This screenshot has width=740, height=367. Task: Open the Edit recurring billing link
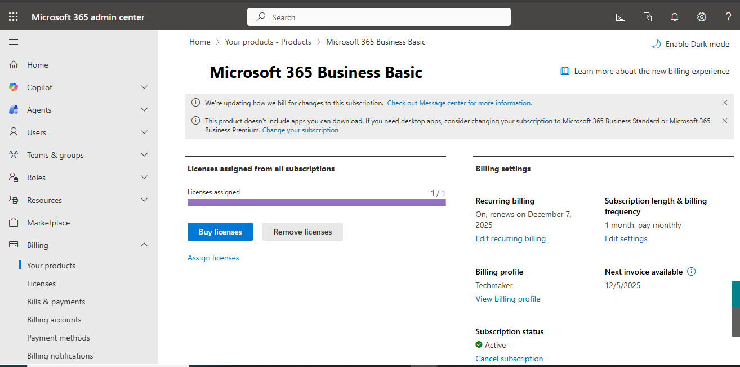pyautogui.click(x=510, y=238)
